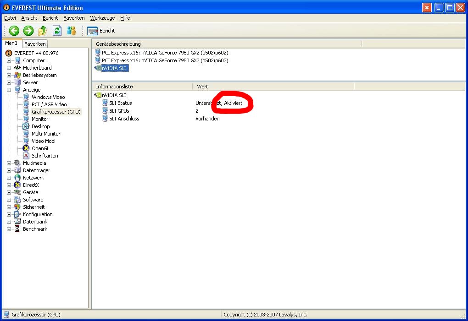
Task: Expand the Motherboard tree node
Action: coord(9,68)
